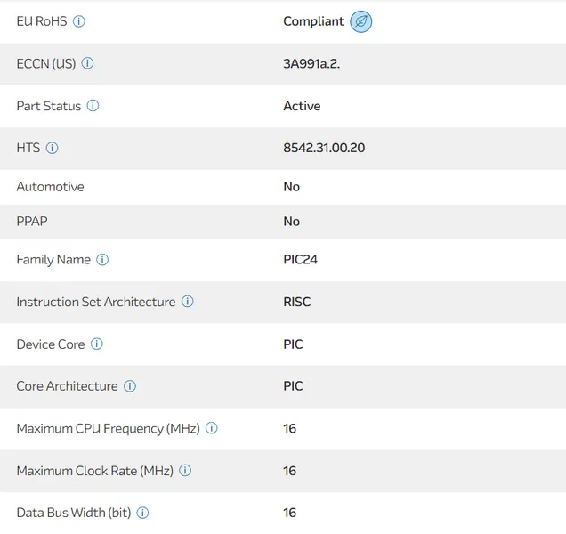The width and height of the screenshot is (566, 534).
Task: Click the green leaf Compliant badge
Action: pyautogui.click(x=360, y=21)
